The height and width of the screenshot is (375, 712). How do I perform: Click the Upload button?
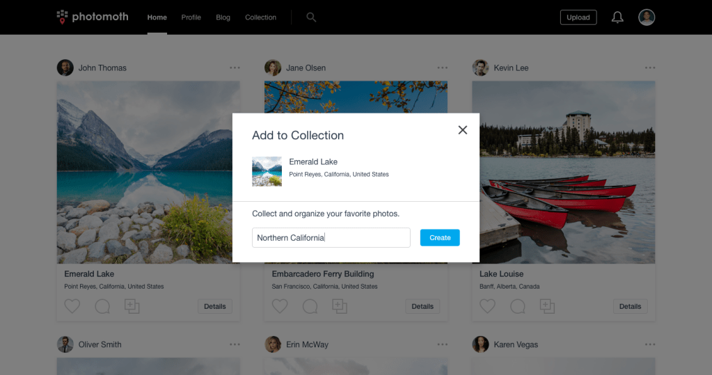click(578, 17)
